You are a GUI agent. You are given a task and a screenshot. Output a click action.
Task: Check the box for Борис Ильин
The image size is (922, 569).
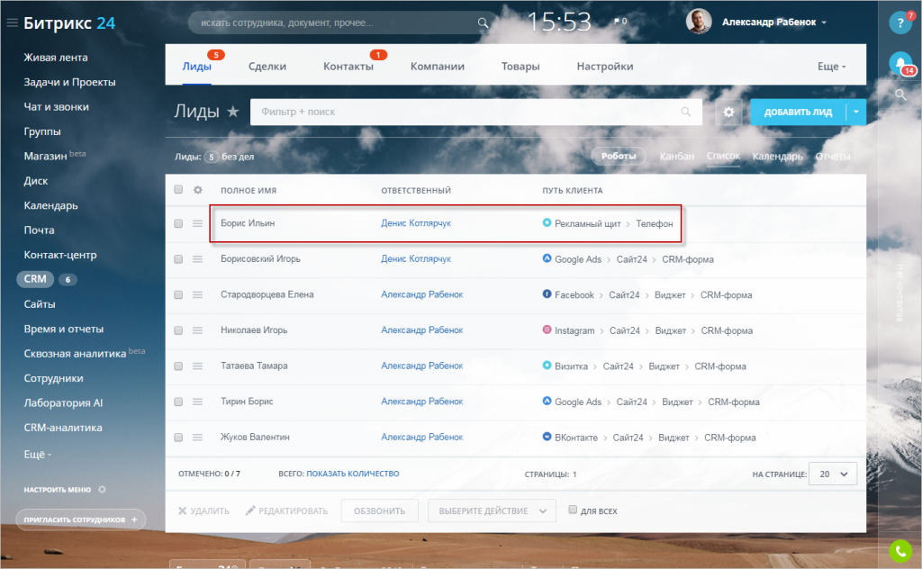point(178,223)
